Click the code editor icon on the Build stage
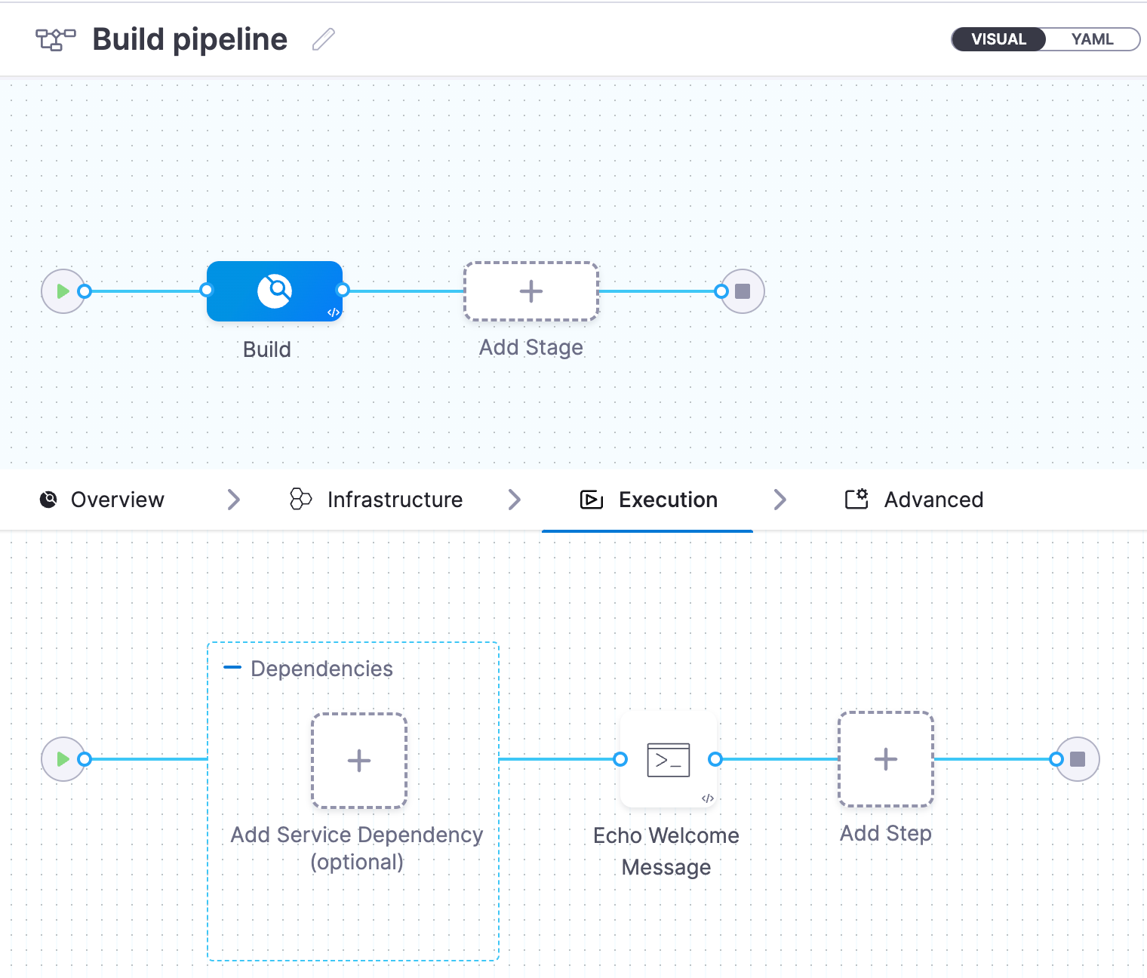The height and width of the screenshot is (978, 1147). [x=332, y=311]
